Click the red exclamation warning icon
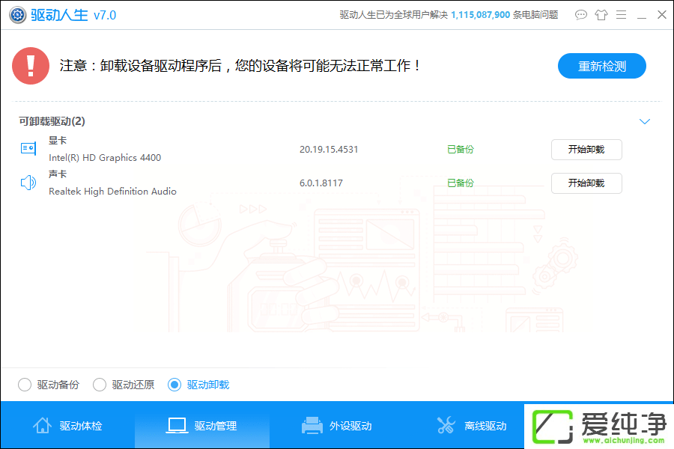674x449 pixels. tap(30, 66)
